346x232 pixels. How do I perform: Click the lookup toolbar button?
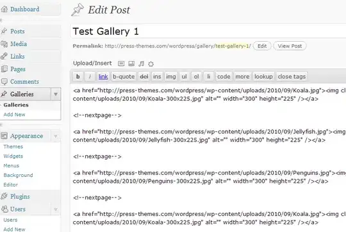point(263,77)
